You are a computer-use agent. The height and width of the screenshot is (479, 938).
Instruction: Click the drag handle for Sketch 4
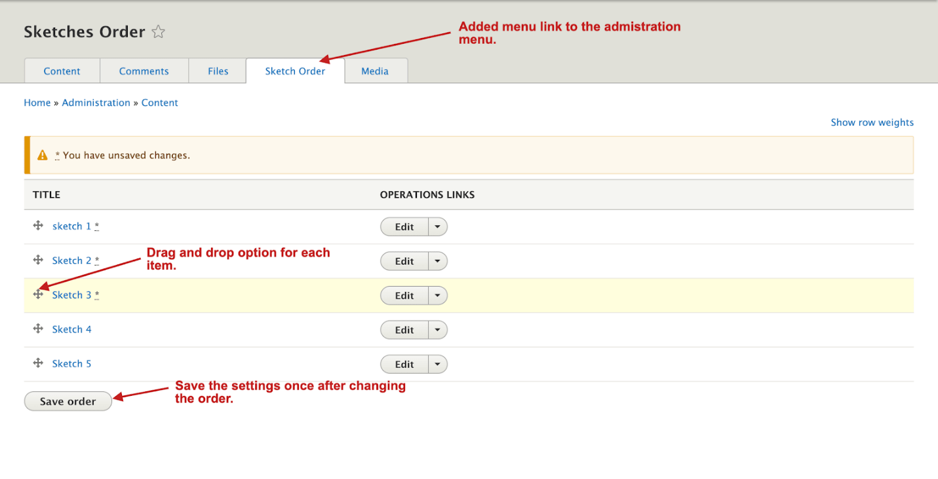[x=38, y=328]
